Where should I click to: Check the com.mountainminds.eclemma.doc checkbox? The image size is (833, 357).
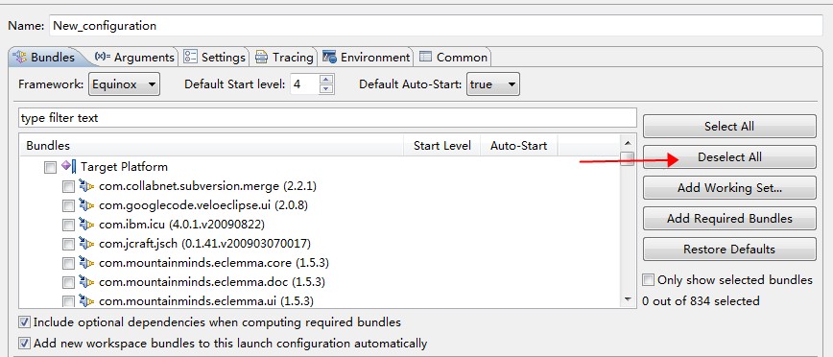pos(68,282)
